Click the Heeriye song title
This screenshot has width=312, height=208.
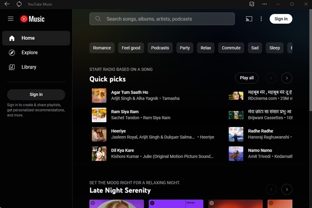[x=119, y=131]
